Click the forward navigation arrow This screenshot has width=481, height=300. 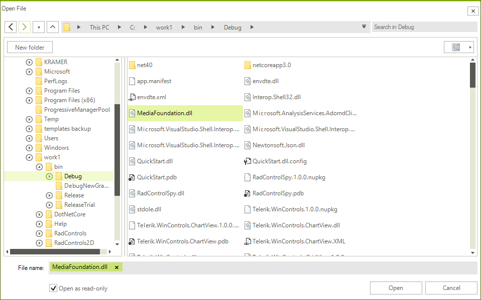point(24,27)
